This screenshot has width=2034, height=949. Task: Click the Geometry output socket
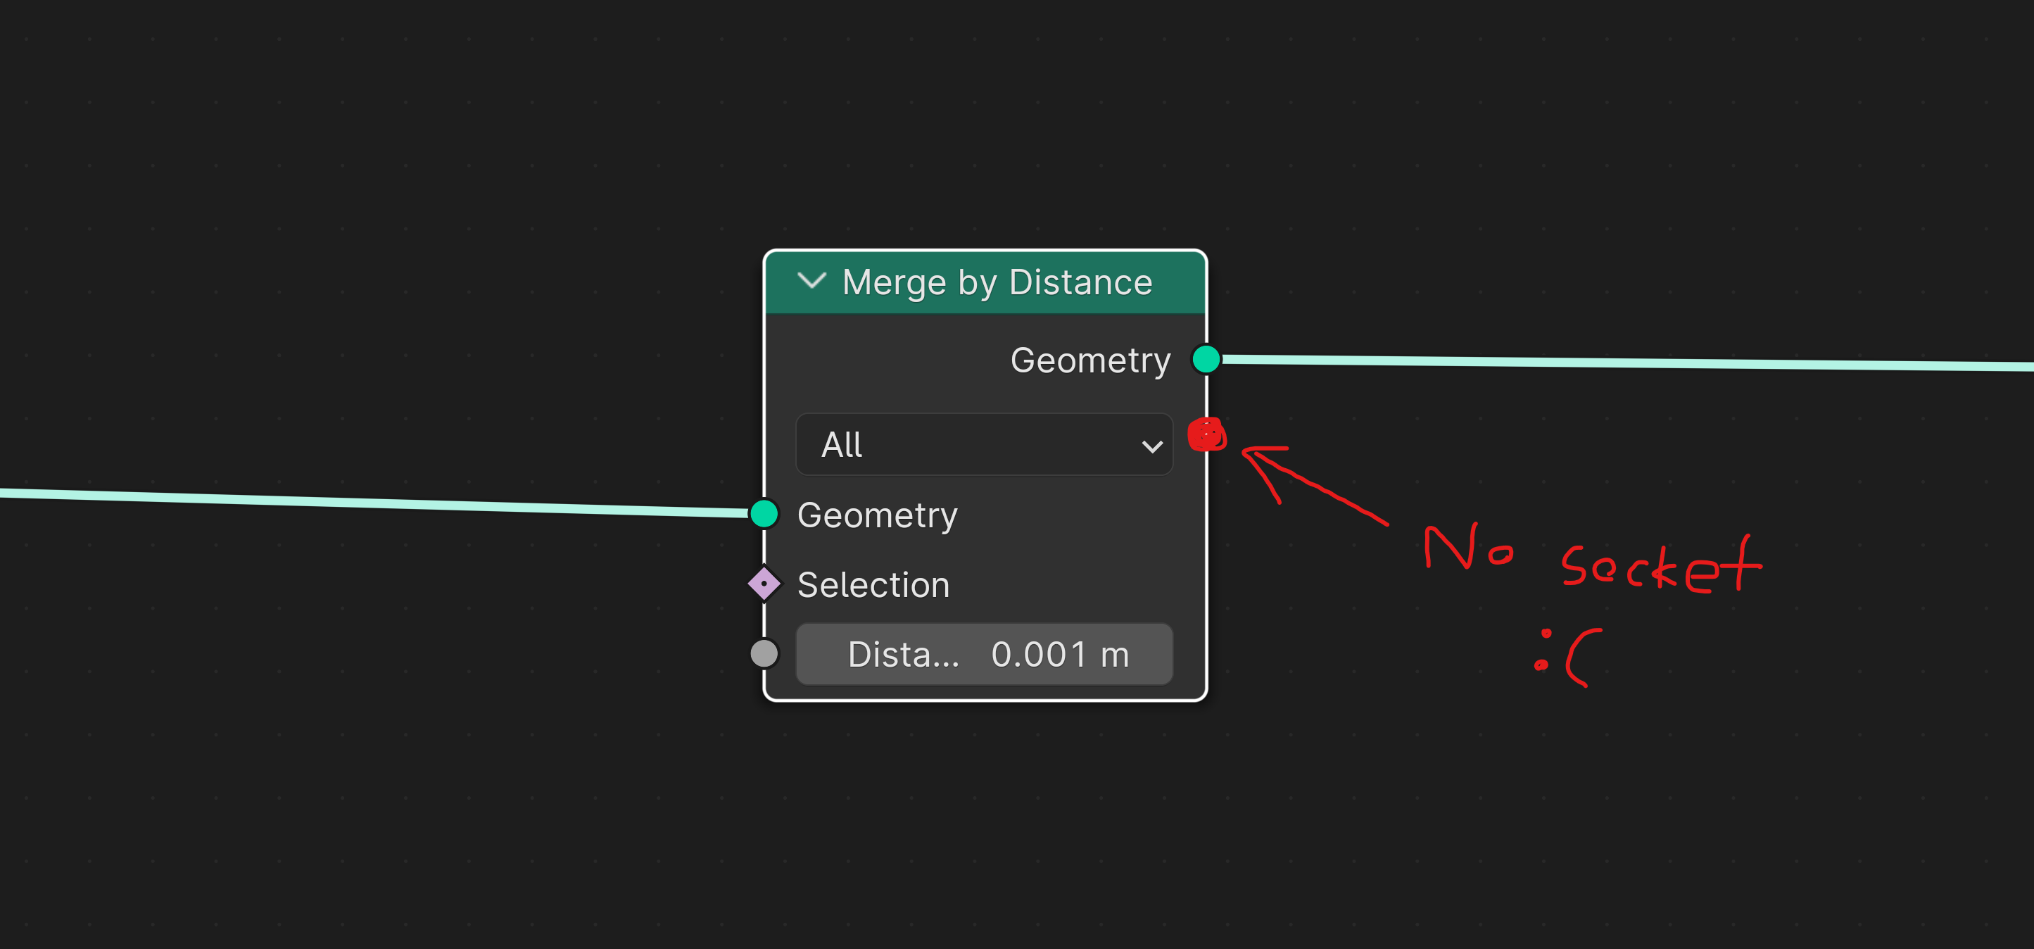pos(1206,359)
